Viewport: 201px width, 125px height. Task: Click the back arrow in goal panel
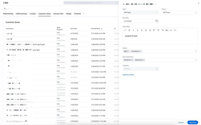[124, 4]
